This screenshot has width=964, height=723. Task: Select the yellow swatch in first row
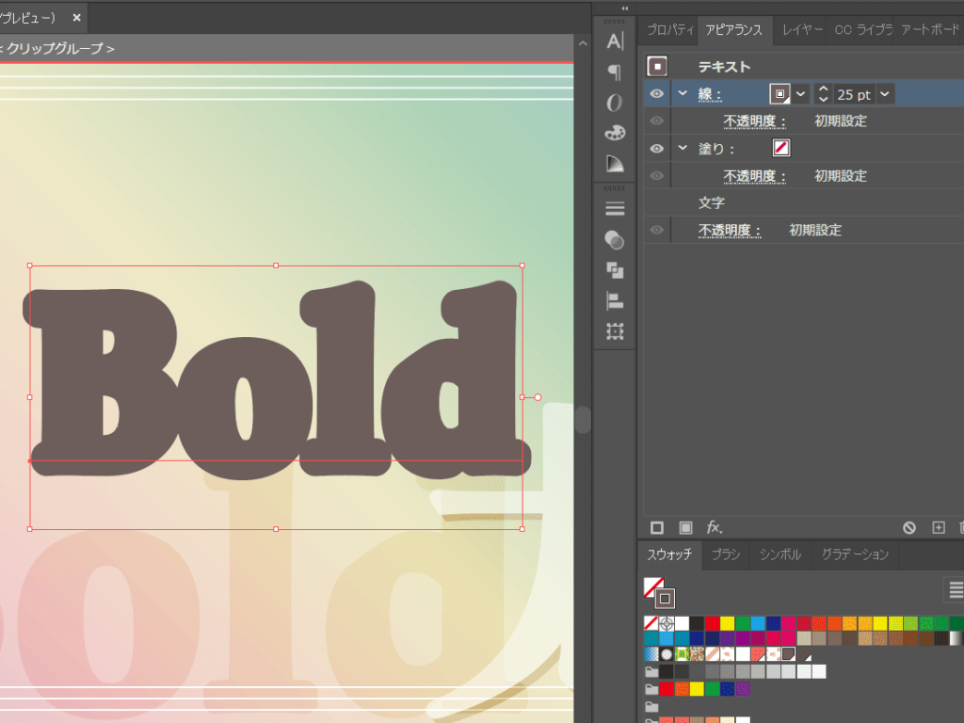tap(727, 623)
